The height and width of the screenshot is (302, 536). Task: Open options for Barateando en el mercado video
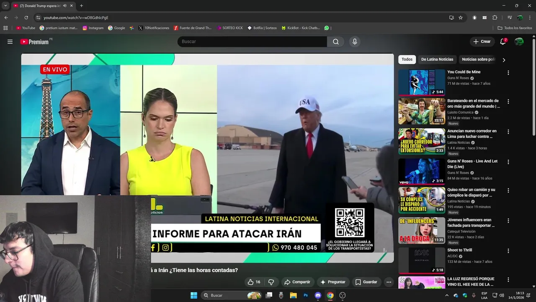[x=508, y=102]
